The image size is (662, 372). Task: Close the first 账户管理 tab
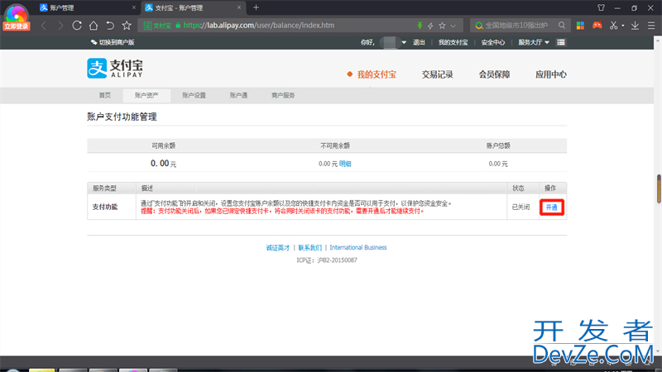click(134, 7)
